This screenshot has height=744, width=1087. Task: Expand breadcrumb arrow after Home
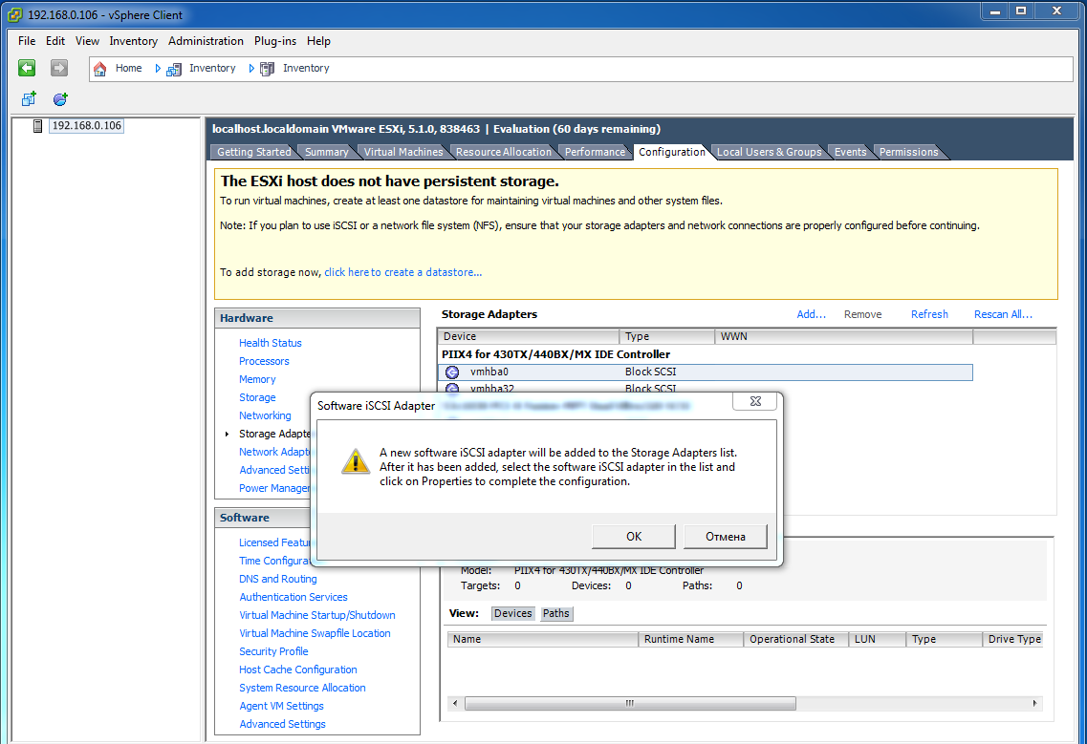coord(158,69)
